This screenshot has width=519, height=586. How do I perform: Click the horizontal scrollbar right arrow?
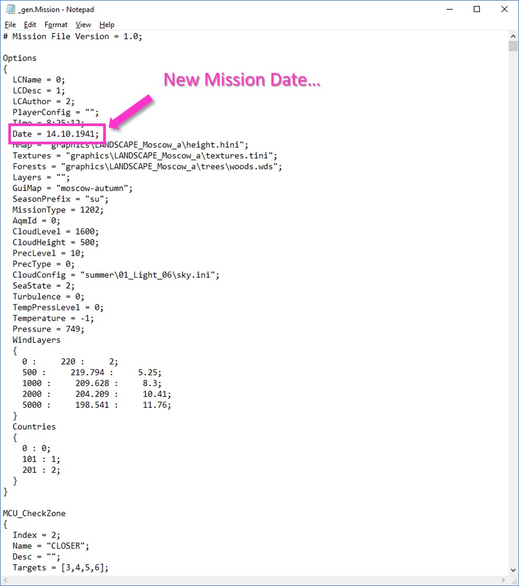[x=503, y=580]
